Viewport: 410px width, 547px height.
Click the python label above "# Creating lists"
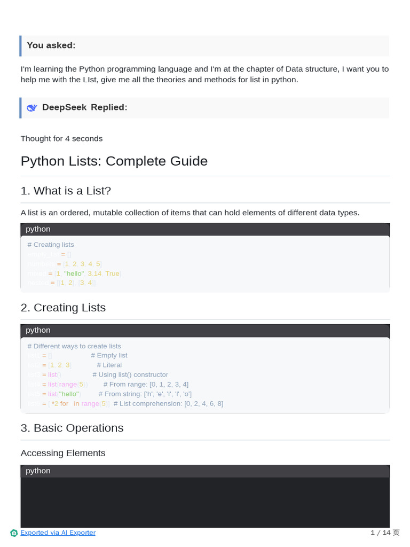(x=38, y=229)
